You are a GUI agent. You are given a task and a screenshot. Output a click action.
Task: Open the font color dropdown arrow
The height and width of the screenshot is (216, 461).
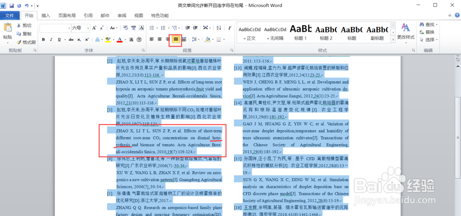click(125, 39)
